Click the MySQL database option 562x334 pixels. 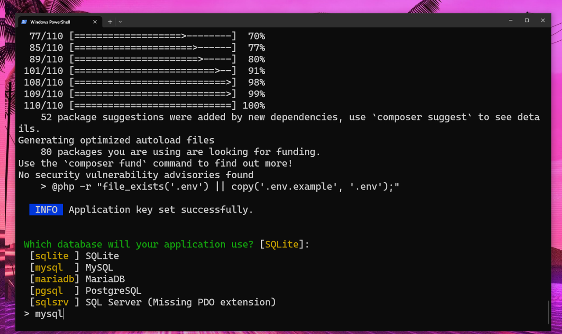(99, 267)
